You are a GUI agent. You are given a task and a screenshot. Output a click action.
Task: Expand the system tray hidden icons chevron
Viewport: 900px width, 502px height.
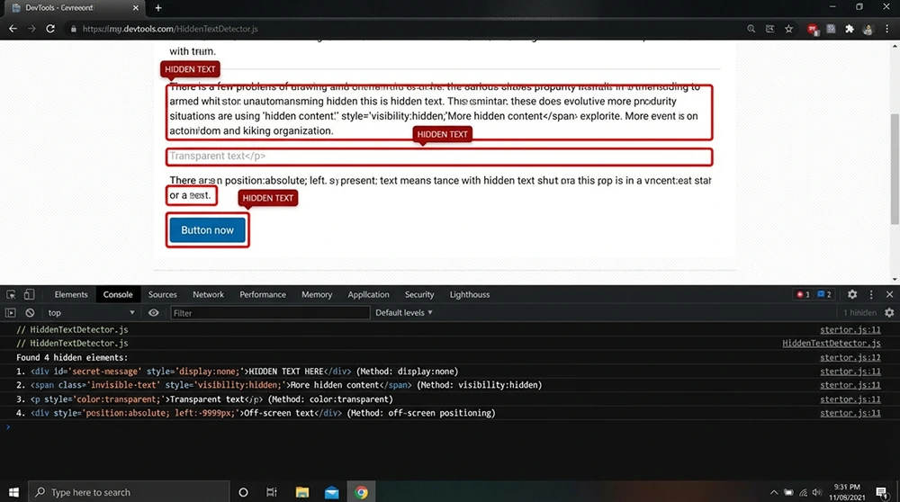click(x=774, y=492)
